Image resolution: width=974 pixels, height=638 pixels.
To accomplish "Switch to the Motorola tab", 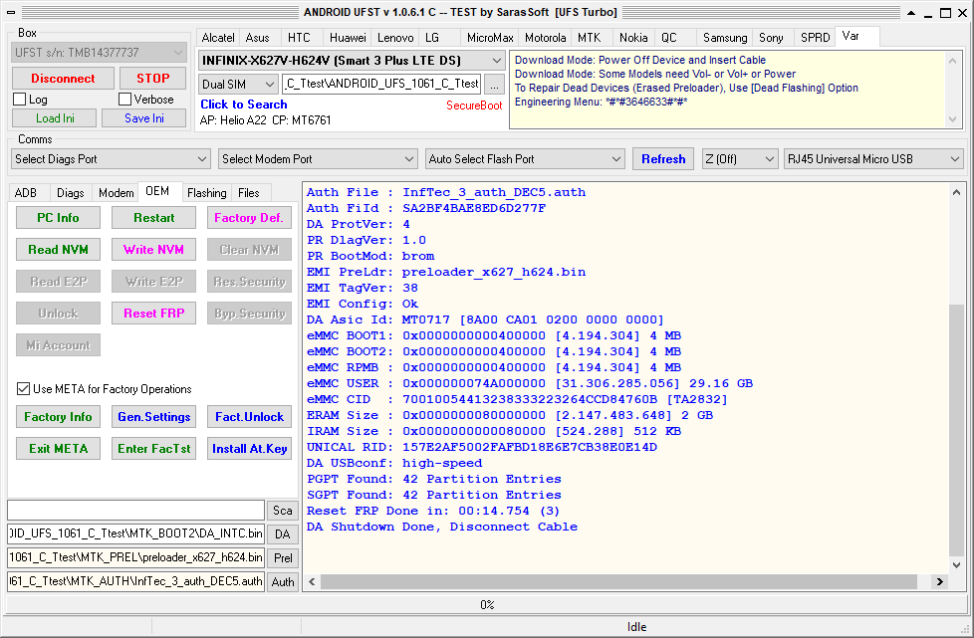I will point(546,38).
